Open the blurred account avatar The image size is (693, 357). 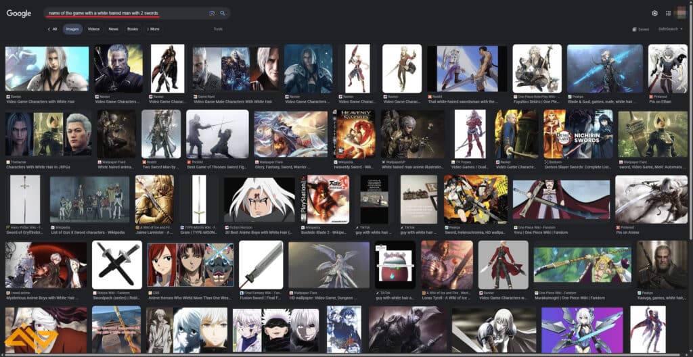click(x=681, y=13)
